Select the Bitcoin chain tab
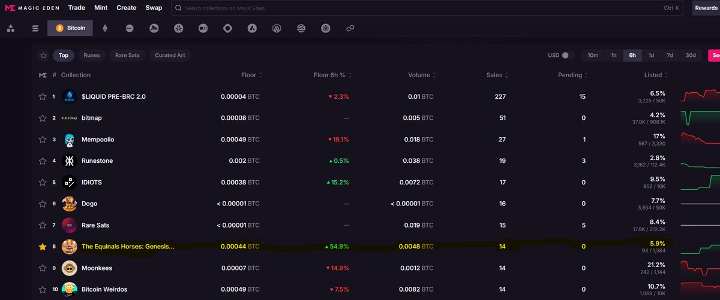Screen dimensions: 720x300 tap(70, 28)
